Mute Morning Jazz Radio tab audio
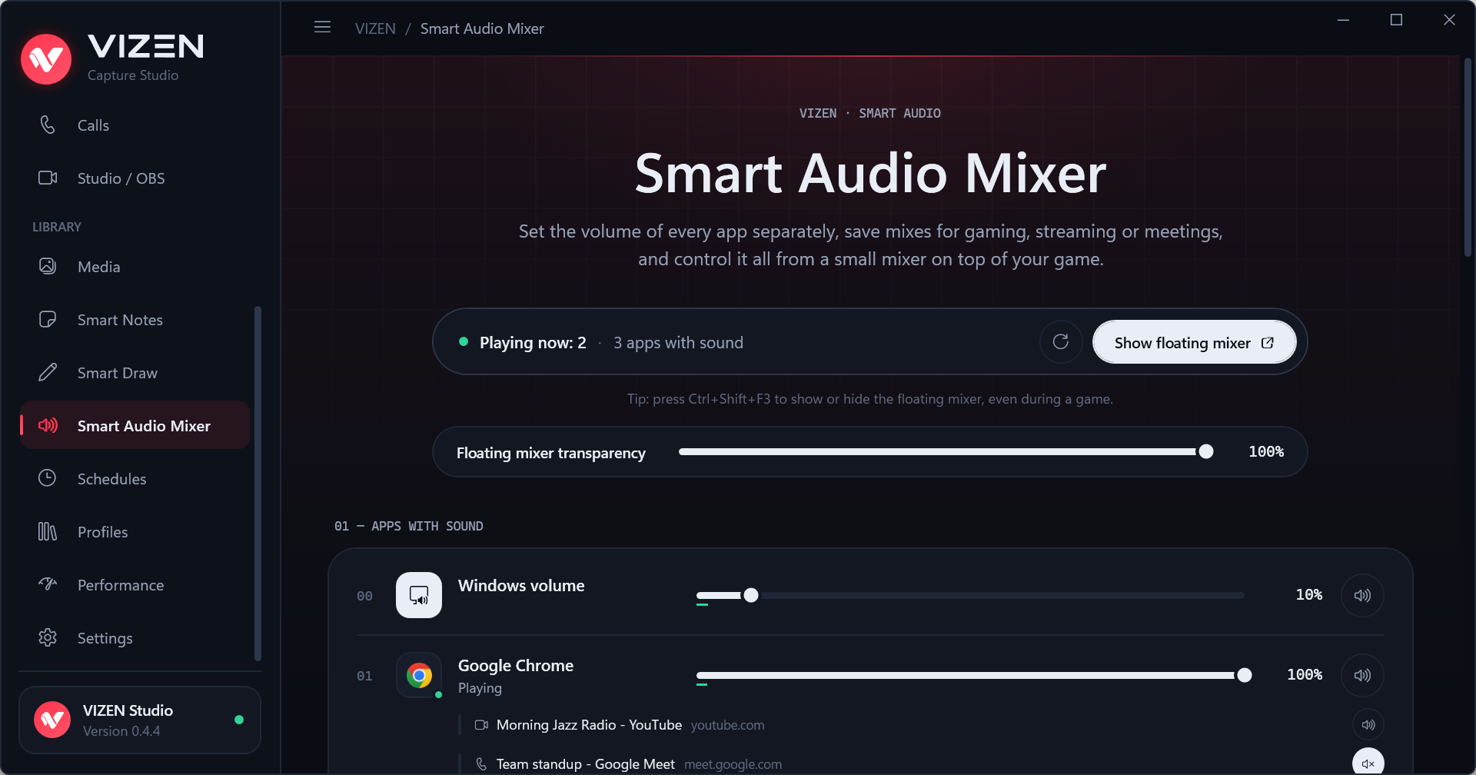 pos(1368,724)
